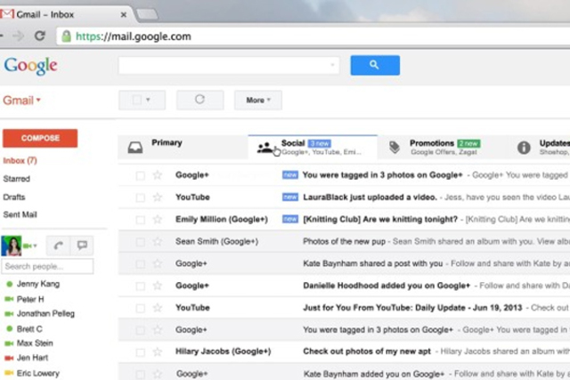Screen dimensions: 570x380
Task: Tick the checkbox for Hilary Jacobs email
Action: click(140, 352)
